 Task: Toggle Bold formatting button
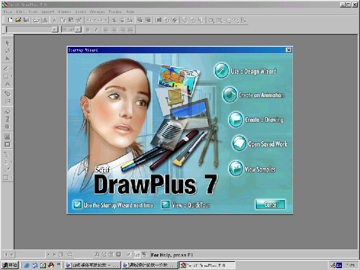88,30
